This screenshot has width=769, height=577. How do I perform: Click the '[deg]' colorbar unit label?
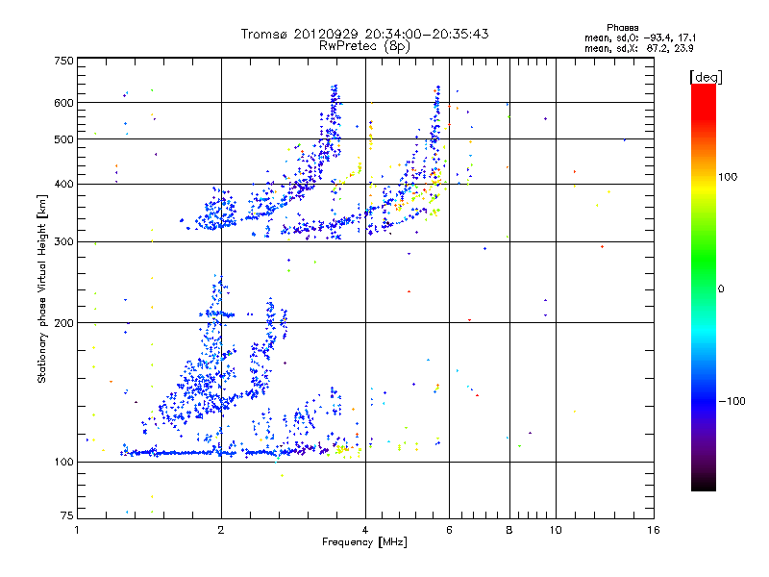click(706, 77)
